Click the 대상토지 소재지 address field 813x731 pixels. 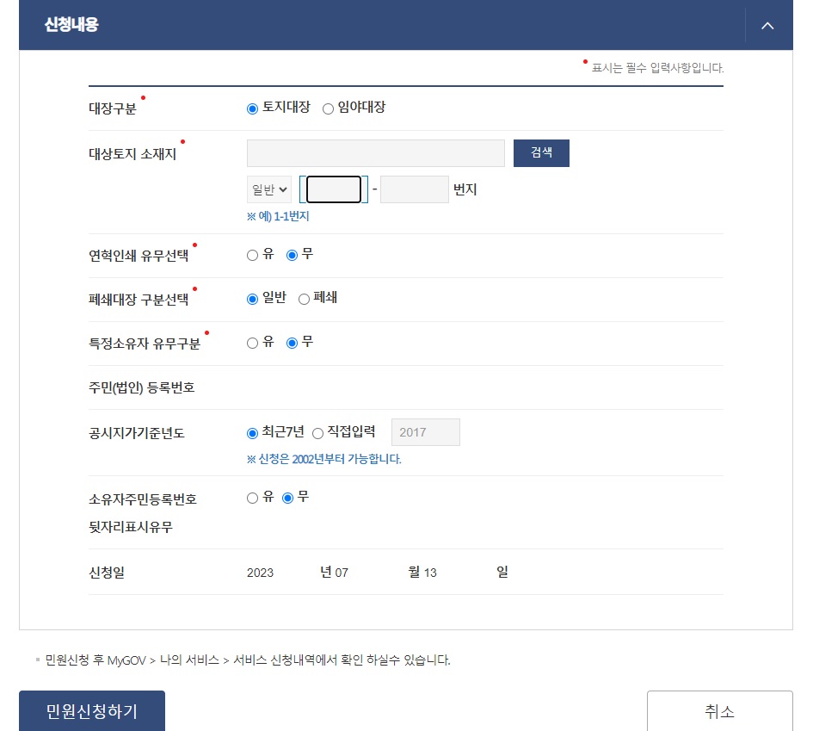click(x=375, y=152)
